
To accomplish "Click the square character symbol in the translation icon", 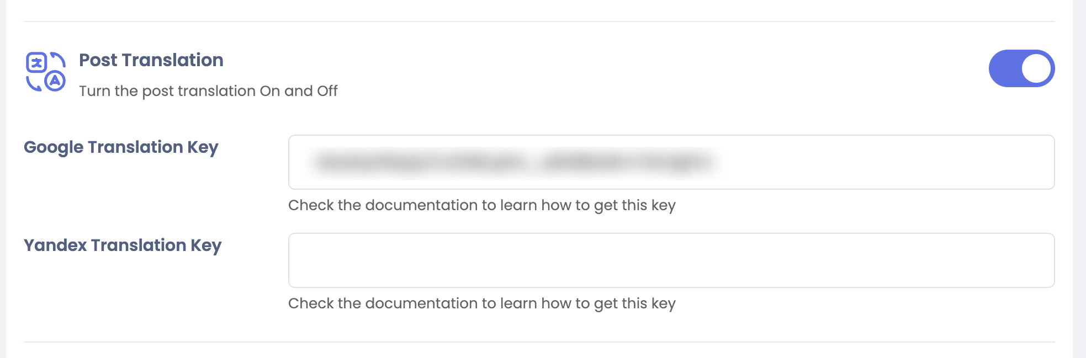I will 36,63.
